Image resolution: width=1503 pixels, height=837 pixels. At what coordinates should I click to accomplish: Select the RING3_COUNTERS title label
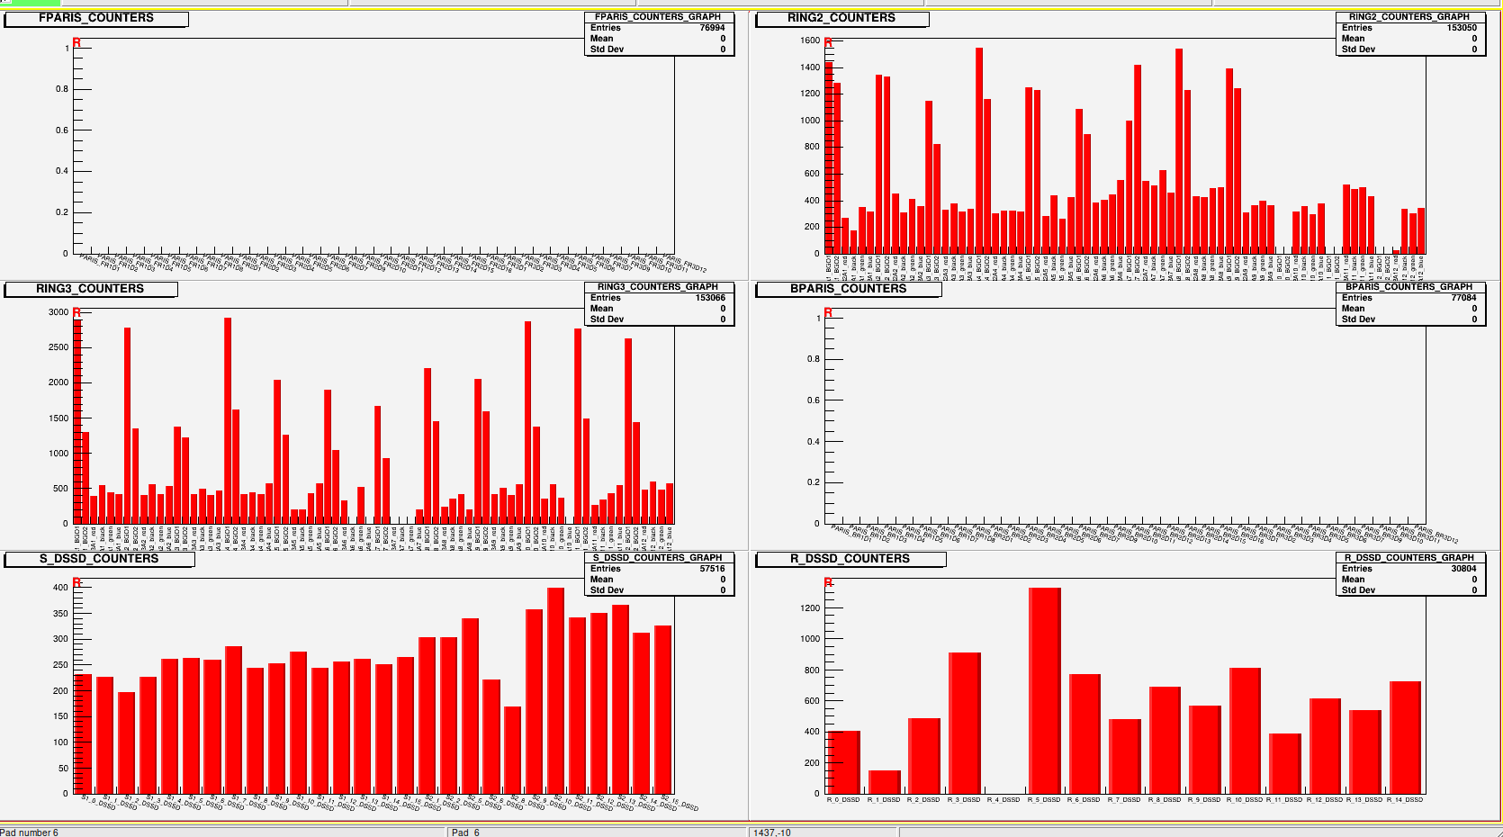tap(90, 289)
